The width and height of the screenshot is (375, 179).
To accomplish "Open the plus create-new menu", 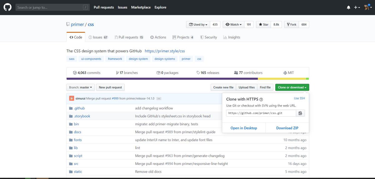I will point(357,7).
